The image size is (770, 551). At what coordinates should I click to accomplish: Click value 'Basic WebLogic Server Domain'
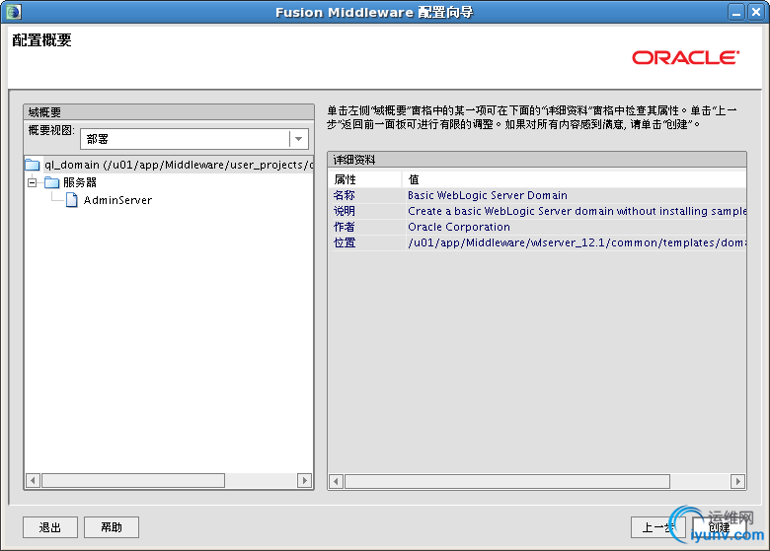pos(488,195)
